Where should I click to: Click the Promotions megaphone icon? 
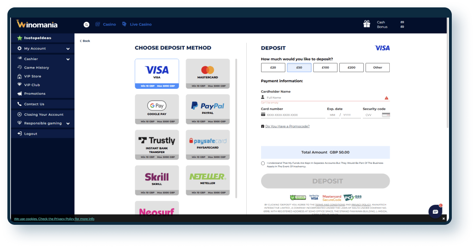click(19, 93)
